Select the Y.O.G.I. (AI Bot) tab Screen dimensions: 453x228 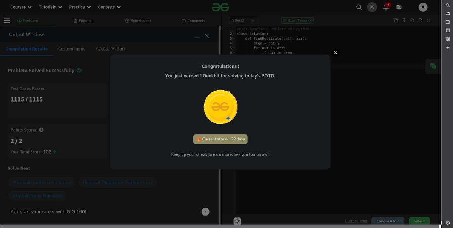click(x=110, y=49)
